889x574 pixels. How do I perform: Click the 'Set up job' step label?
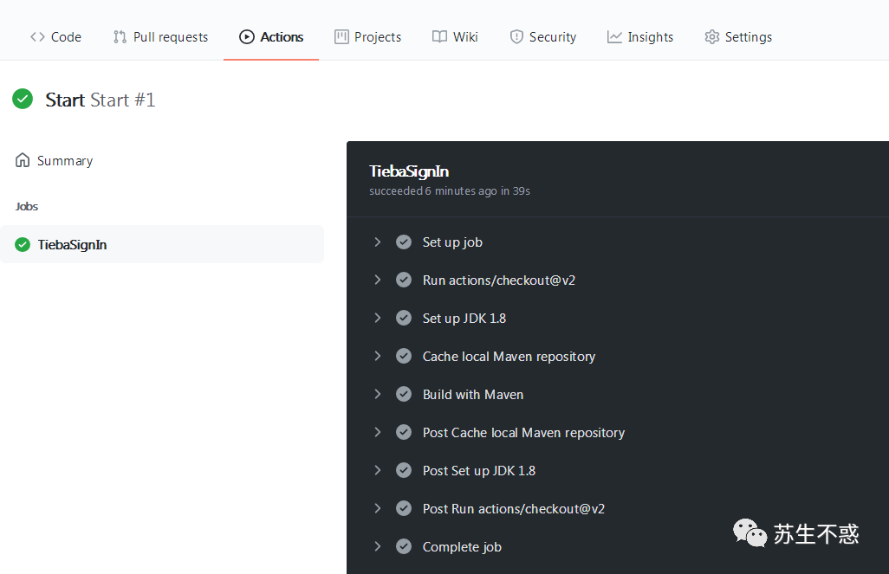pyautogui.click(x=452, y=242)
